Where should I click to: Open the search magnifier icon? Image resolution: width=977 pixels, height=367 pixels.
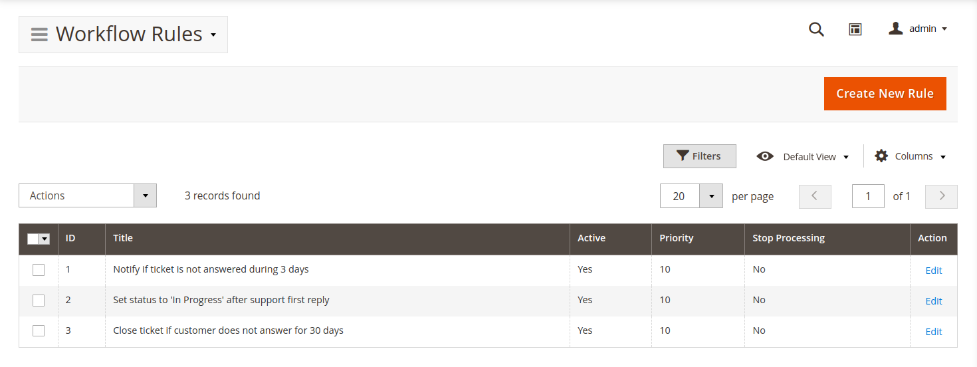(x=816, y=29)
